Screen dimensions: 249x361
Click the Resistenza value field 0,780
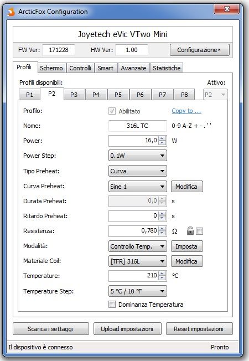click(x=134, y=231)
